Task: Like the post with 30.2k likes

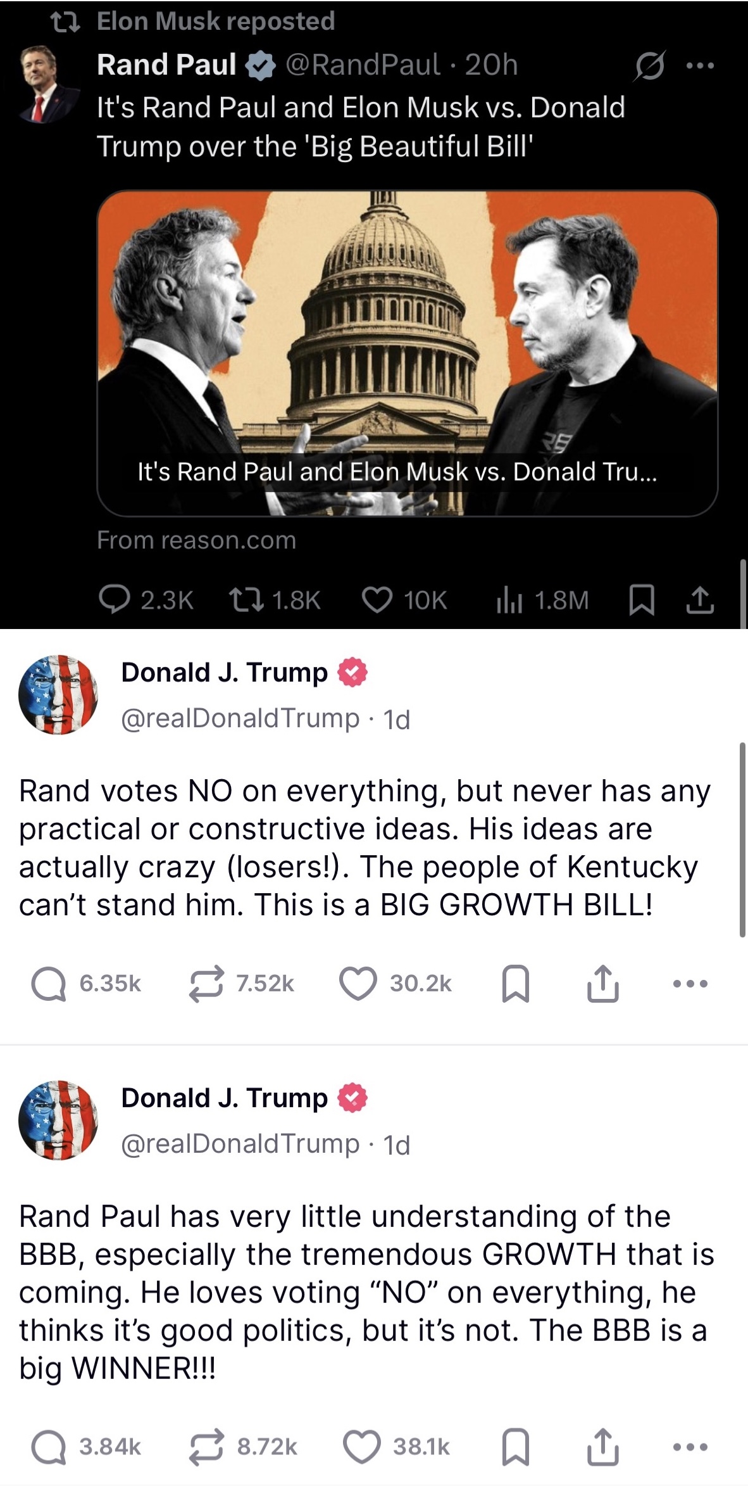Action: (358, 984)
